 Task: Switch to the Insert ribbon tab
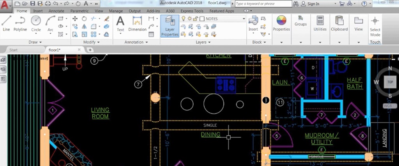[x=38, y=11]
